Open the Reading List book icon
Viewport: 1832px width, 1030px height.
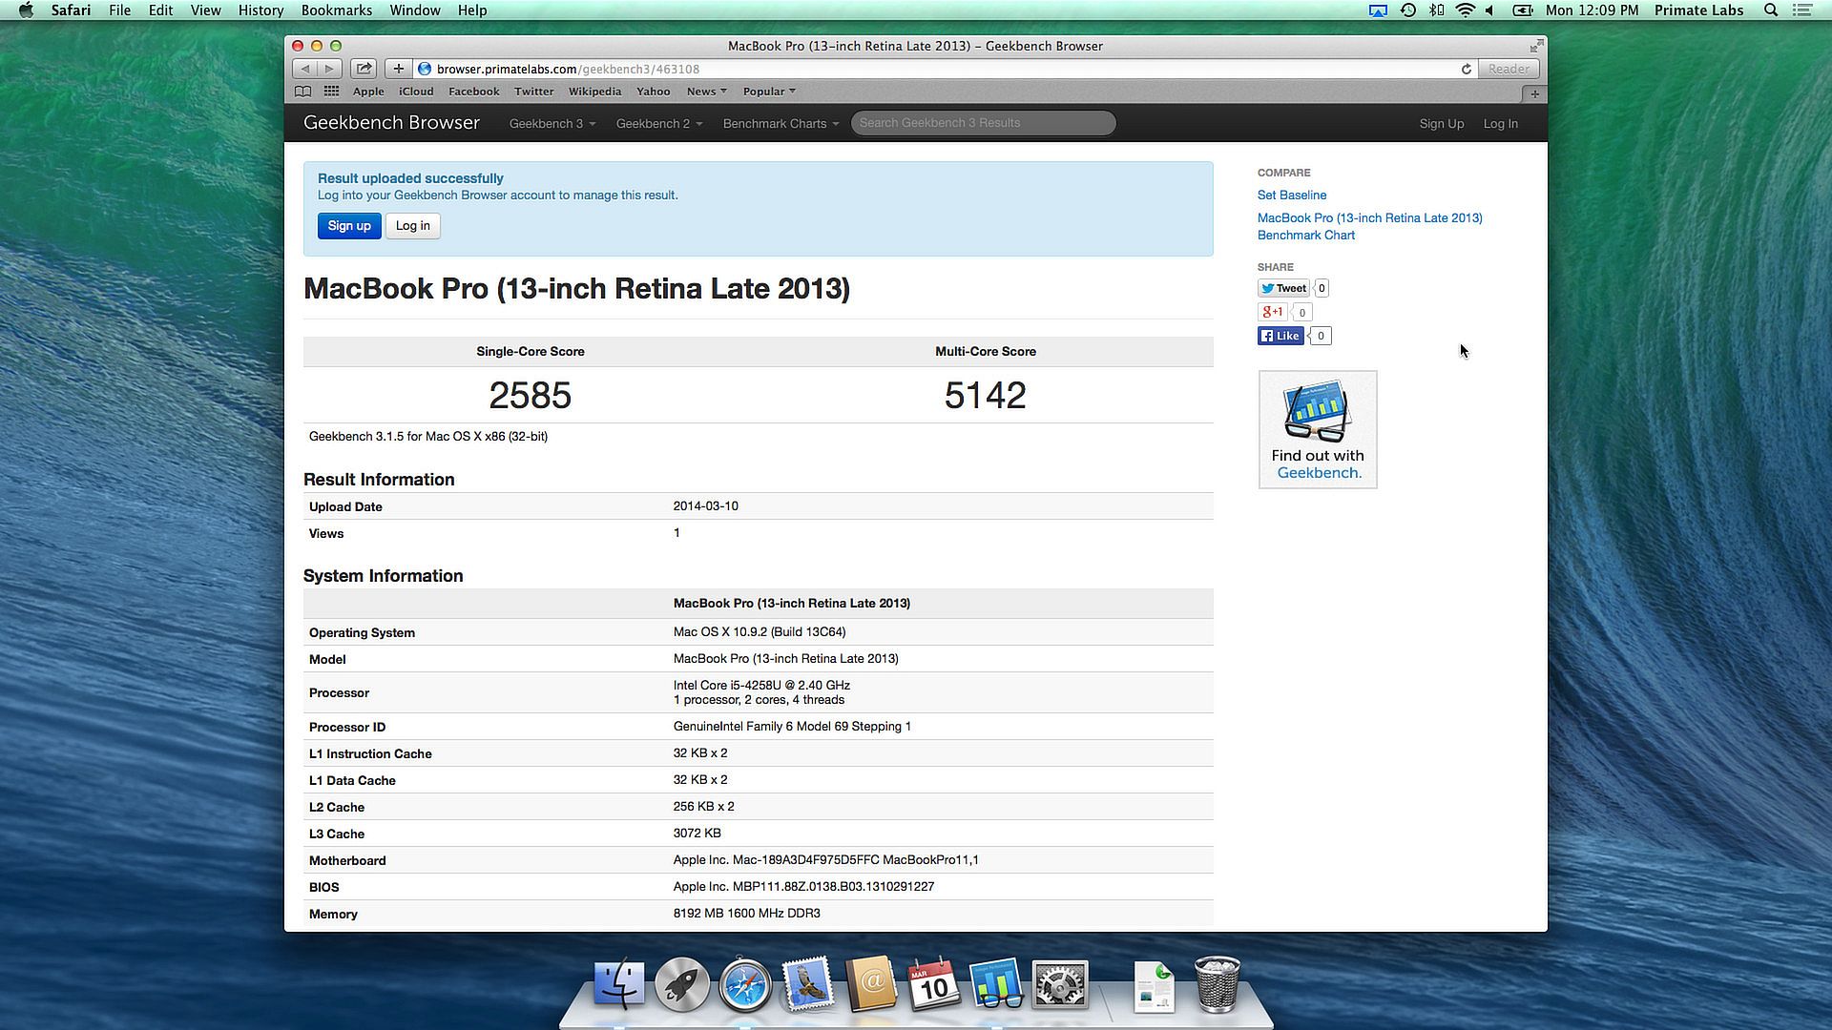[x=302, y=92]
